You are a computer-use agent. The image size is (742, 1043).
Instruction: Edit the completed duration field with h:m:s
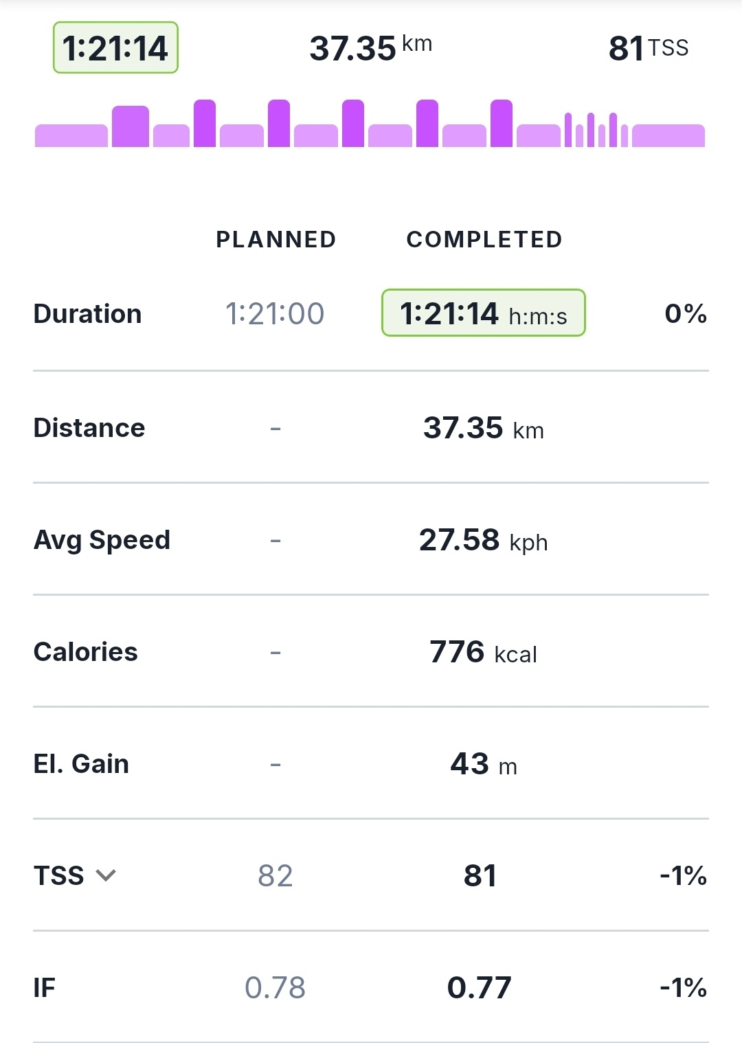click(483, 313)
